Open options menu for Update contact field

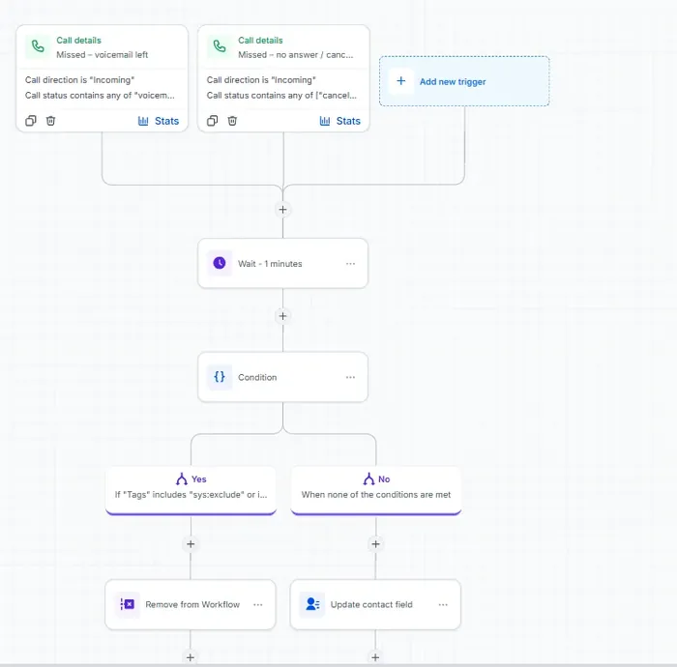[443, 604]
